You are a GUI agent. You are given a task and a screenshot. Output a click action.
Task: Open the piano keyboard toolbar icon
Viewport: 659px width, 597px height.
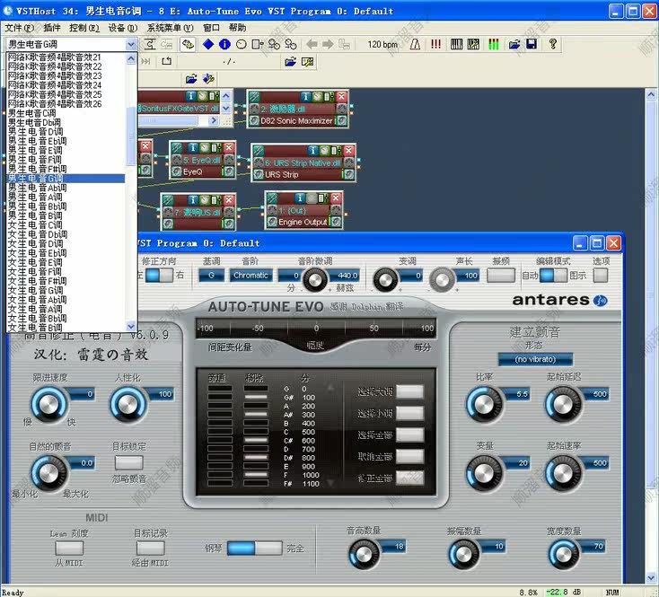coord(456,44)
